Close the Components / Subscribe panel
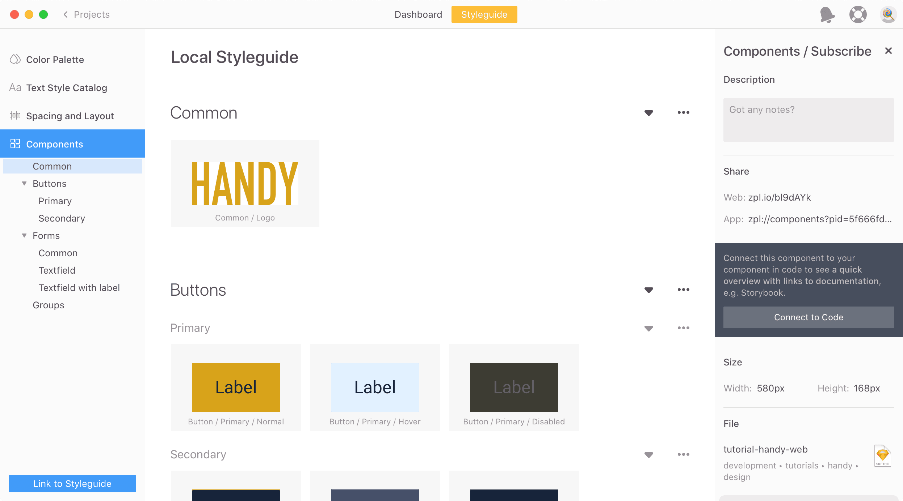 [888, 51]
